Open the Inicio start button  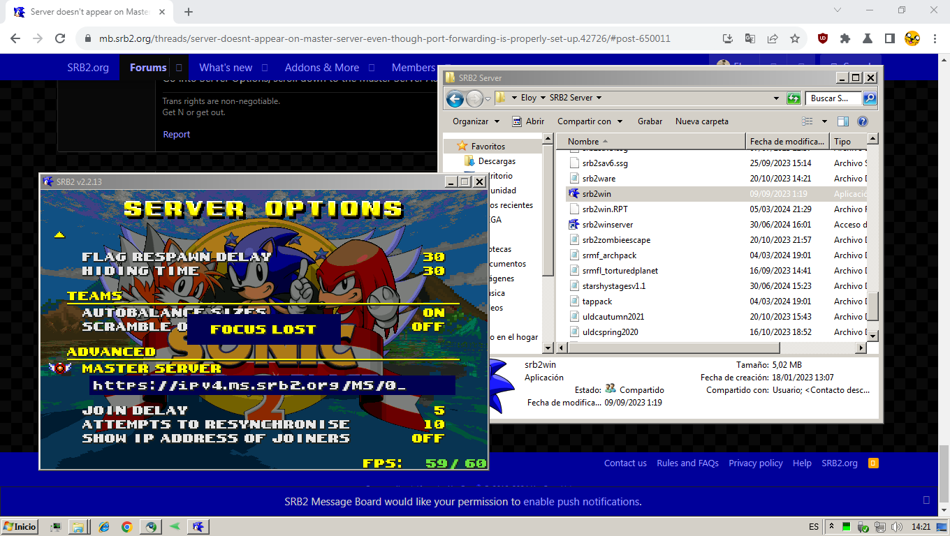(x=20, y=527)
